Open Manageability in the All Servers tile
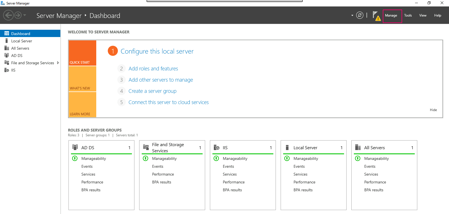Screen dimensions: 449x214 [377, 158]
